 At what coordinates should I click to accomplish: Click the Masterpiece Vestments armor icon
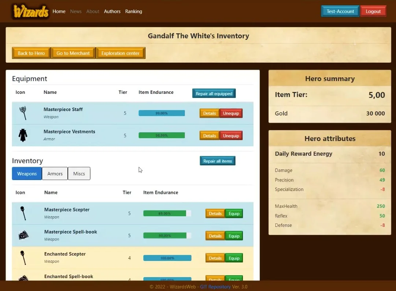tap(23, 135)
